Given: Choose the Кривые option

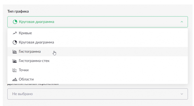Looking at the screenshot, I should coord(98,33).
